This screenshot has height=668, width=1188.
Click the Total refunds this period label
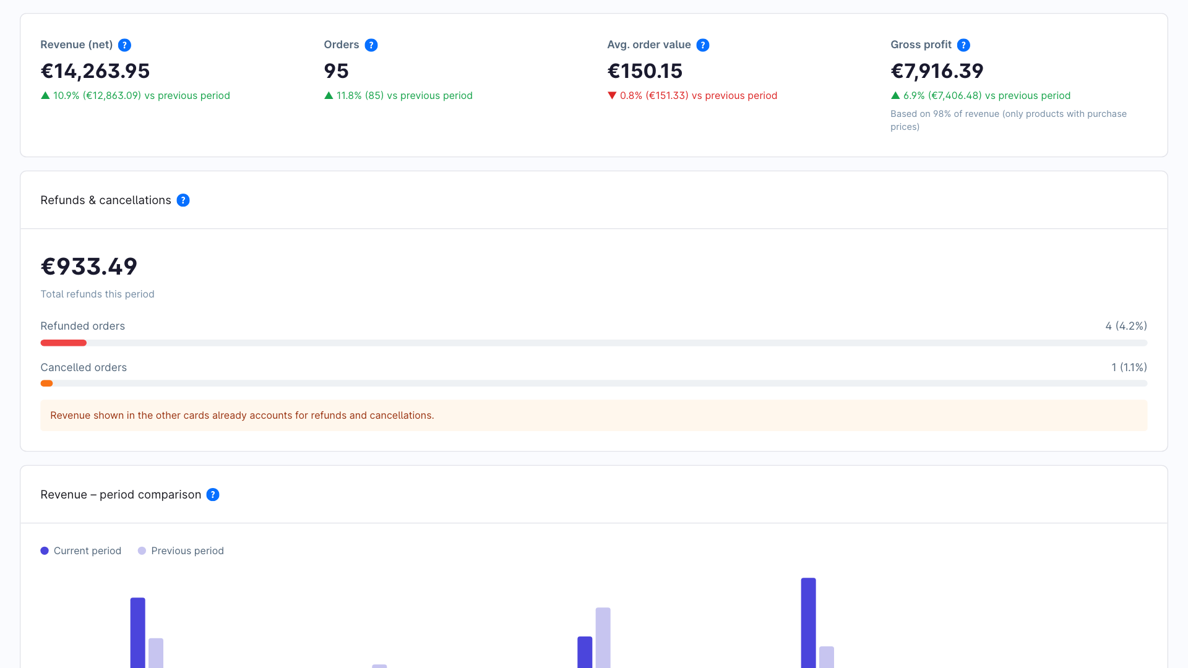point(97,294)
